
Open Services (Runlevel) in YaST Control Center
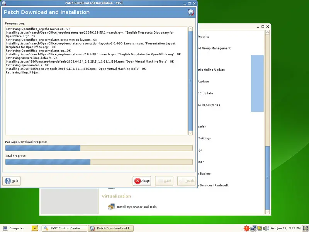pyautogui.click(x=214, y=186)
